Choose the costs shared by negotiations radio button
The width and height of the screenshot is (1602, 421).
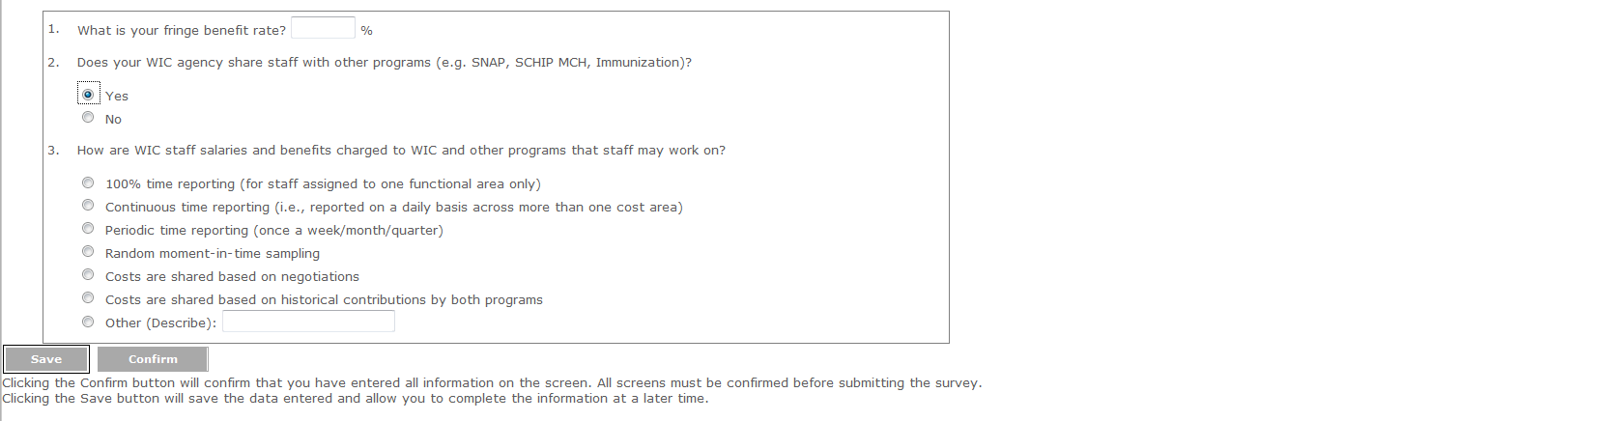[x=88, y=275]
